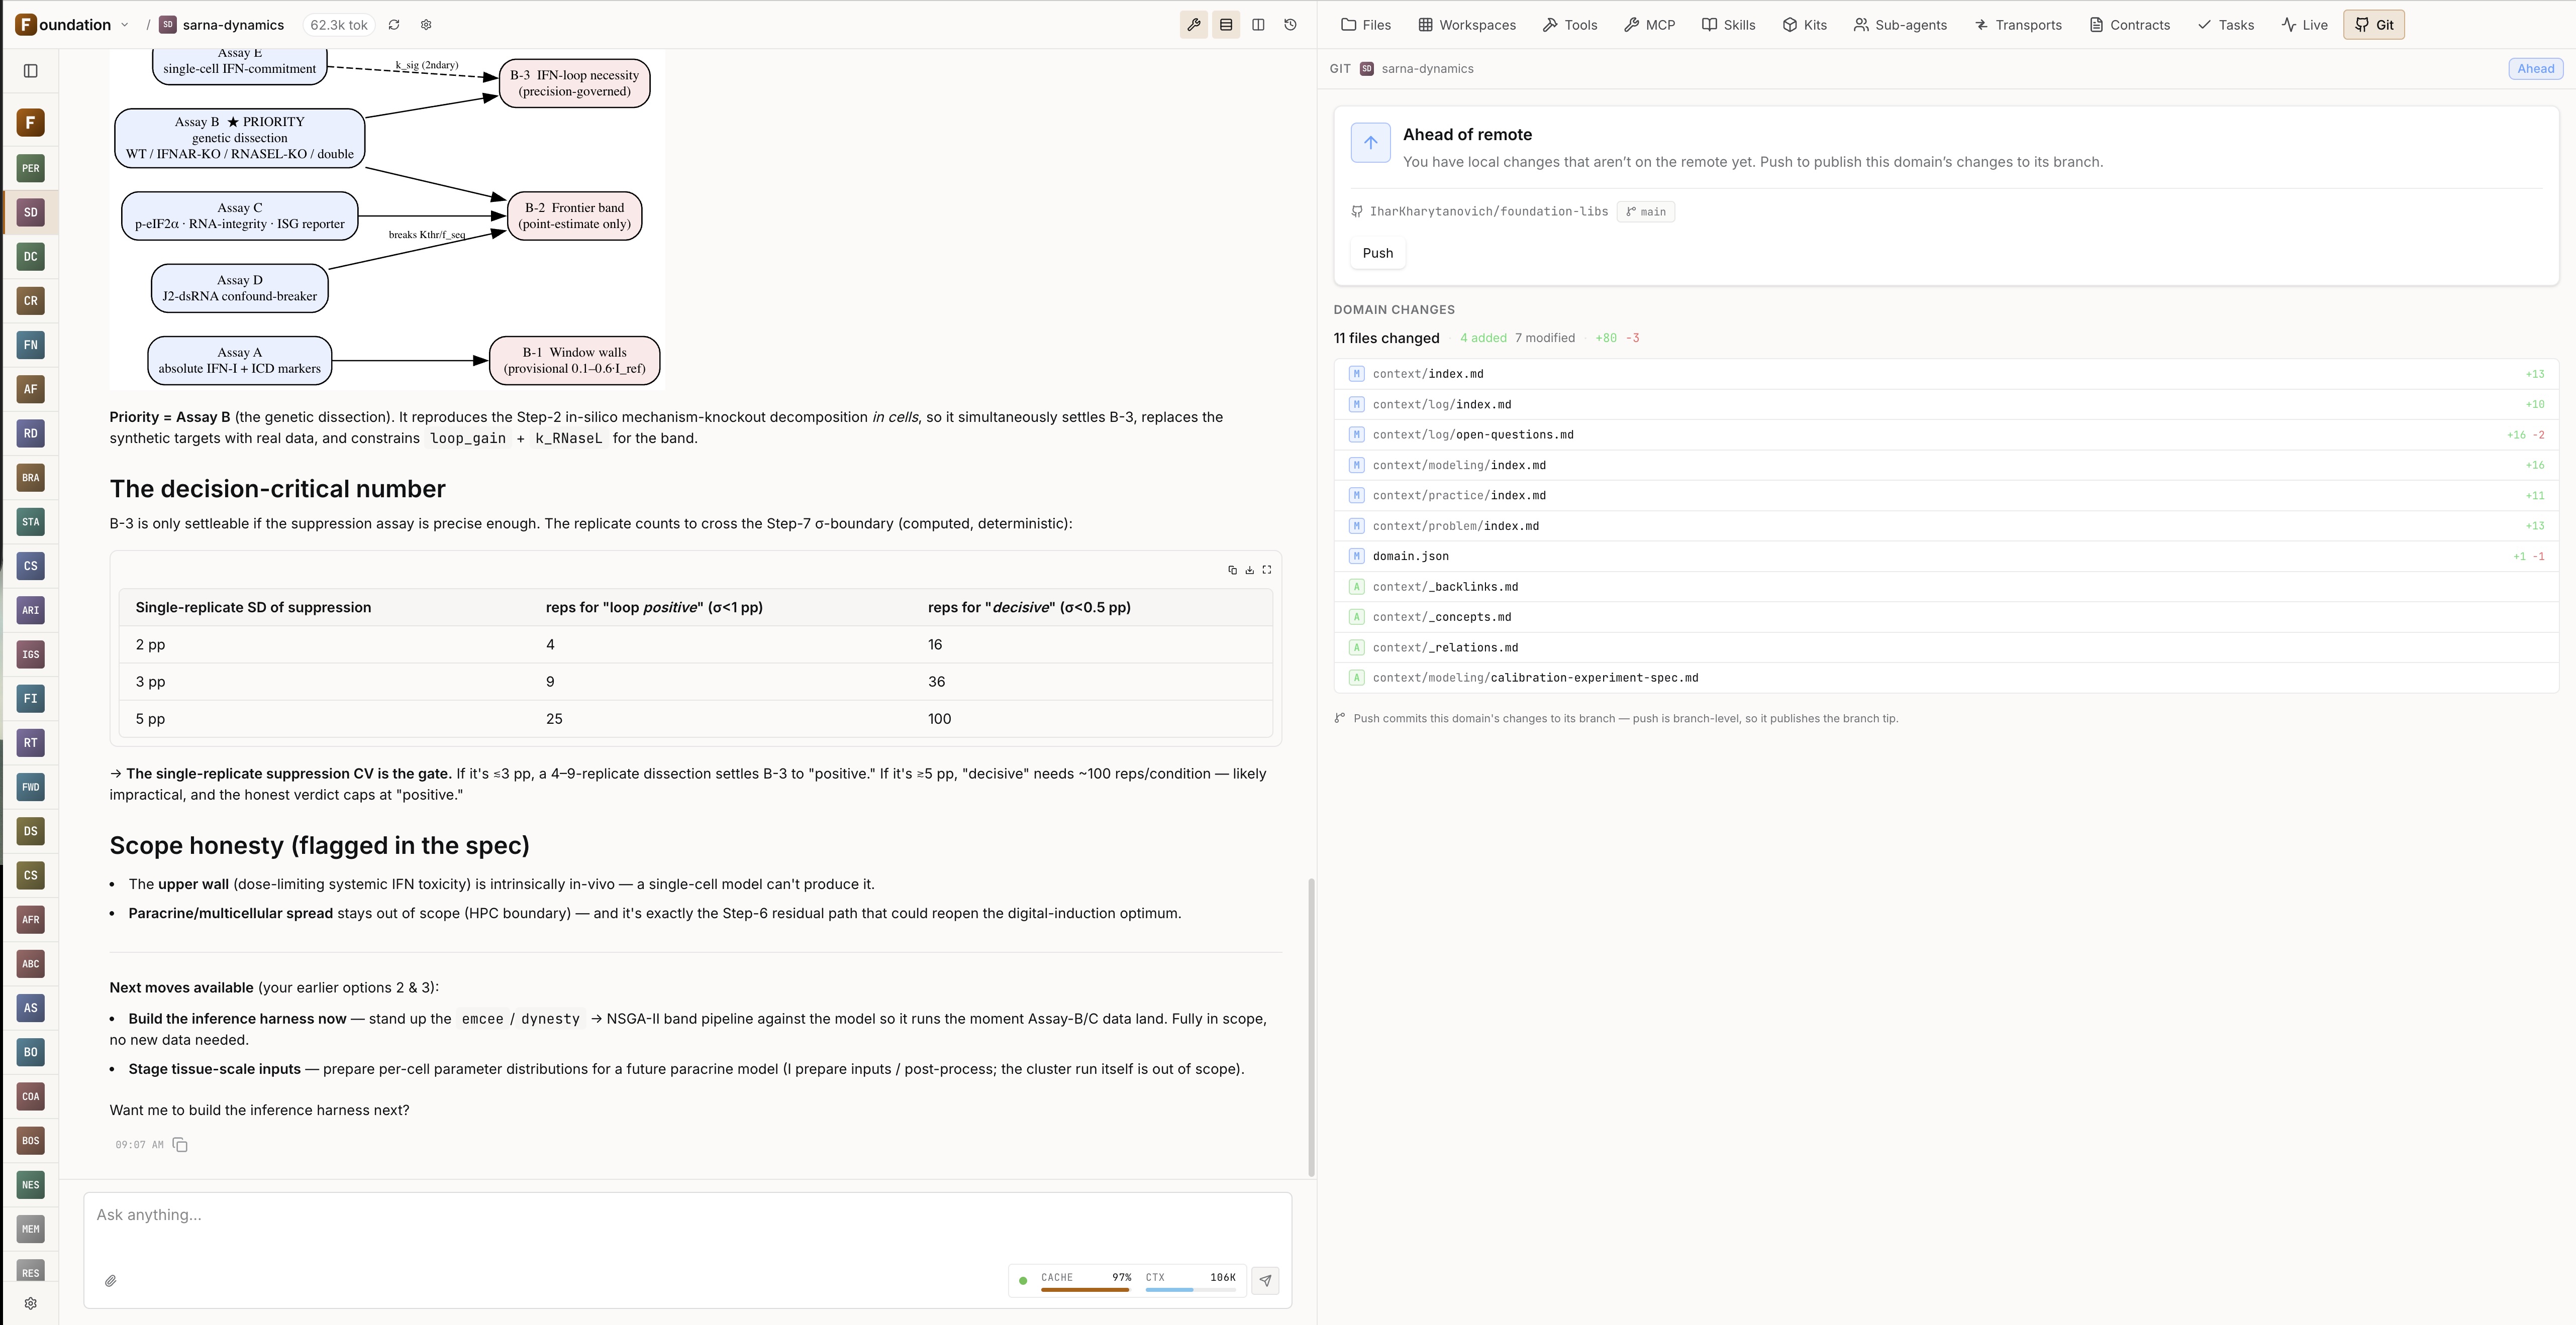Expand the table to fullscreen

1267,570
